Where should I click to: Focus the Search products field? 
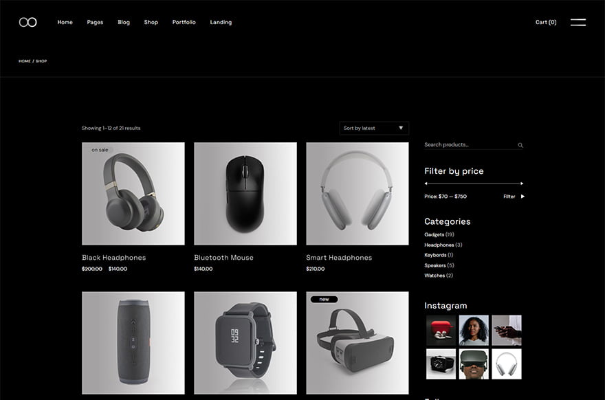(x=467, y=145)
